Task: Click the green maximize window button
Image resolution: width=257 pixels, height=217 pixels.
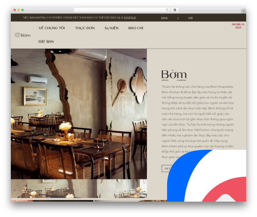Action: click(x=23, y=10)
